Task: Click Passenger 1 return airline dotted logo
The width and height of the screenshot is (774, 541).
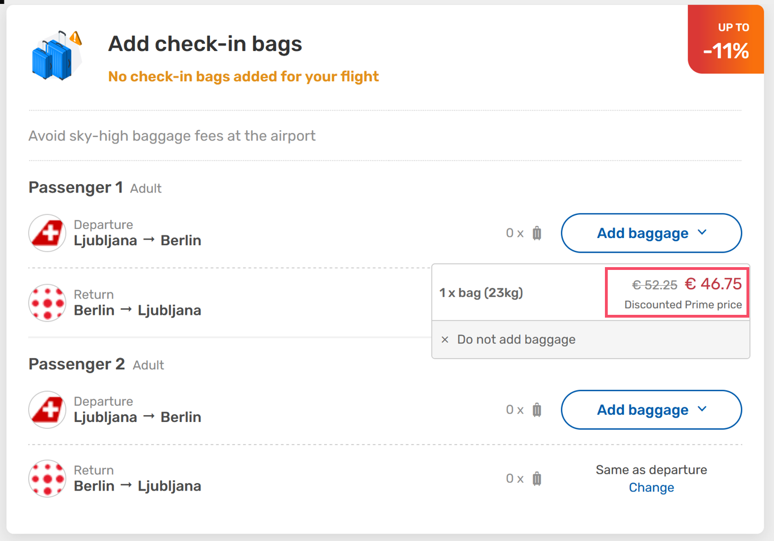Action: pos(47,303)
